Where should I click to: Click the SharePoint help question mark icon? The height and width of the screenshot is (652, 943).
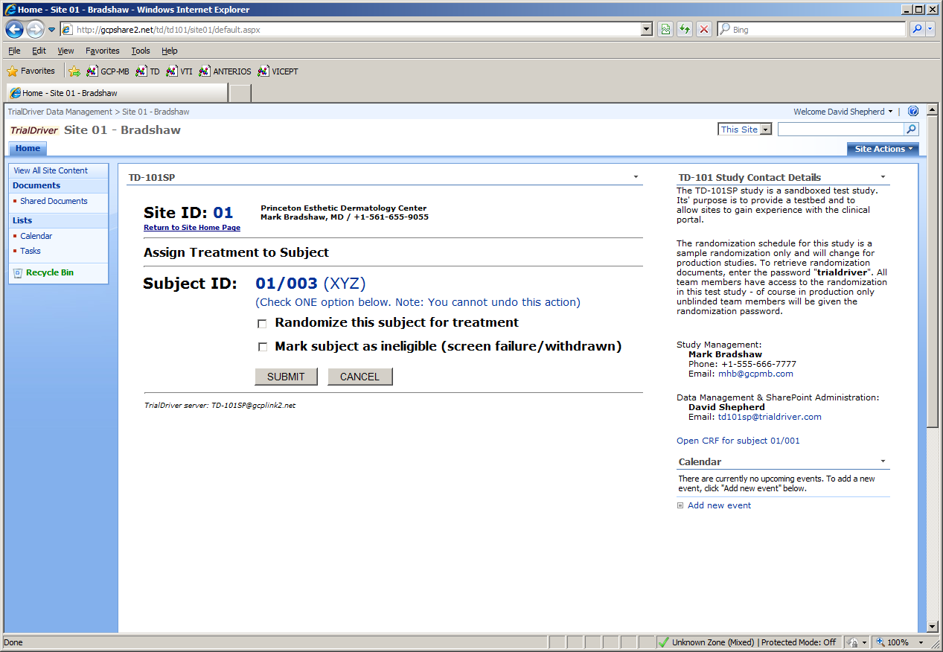click(x=912, y=112)
